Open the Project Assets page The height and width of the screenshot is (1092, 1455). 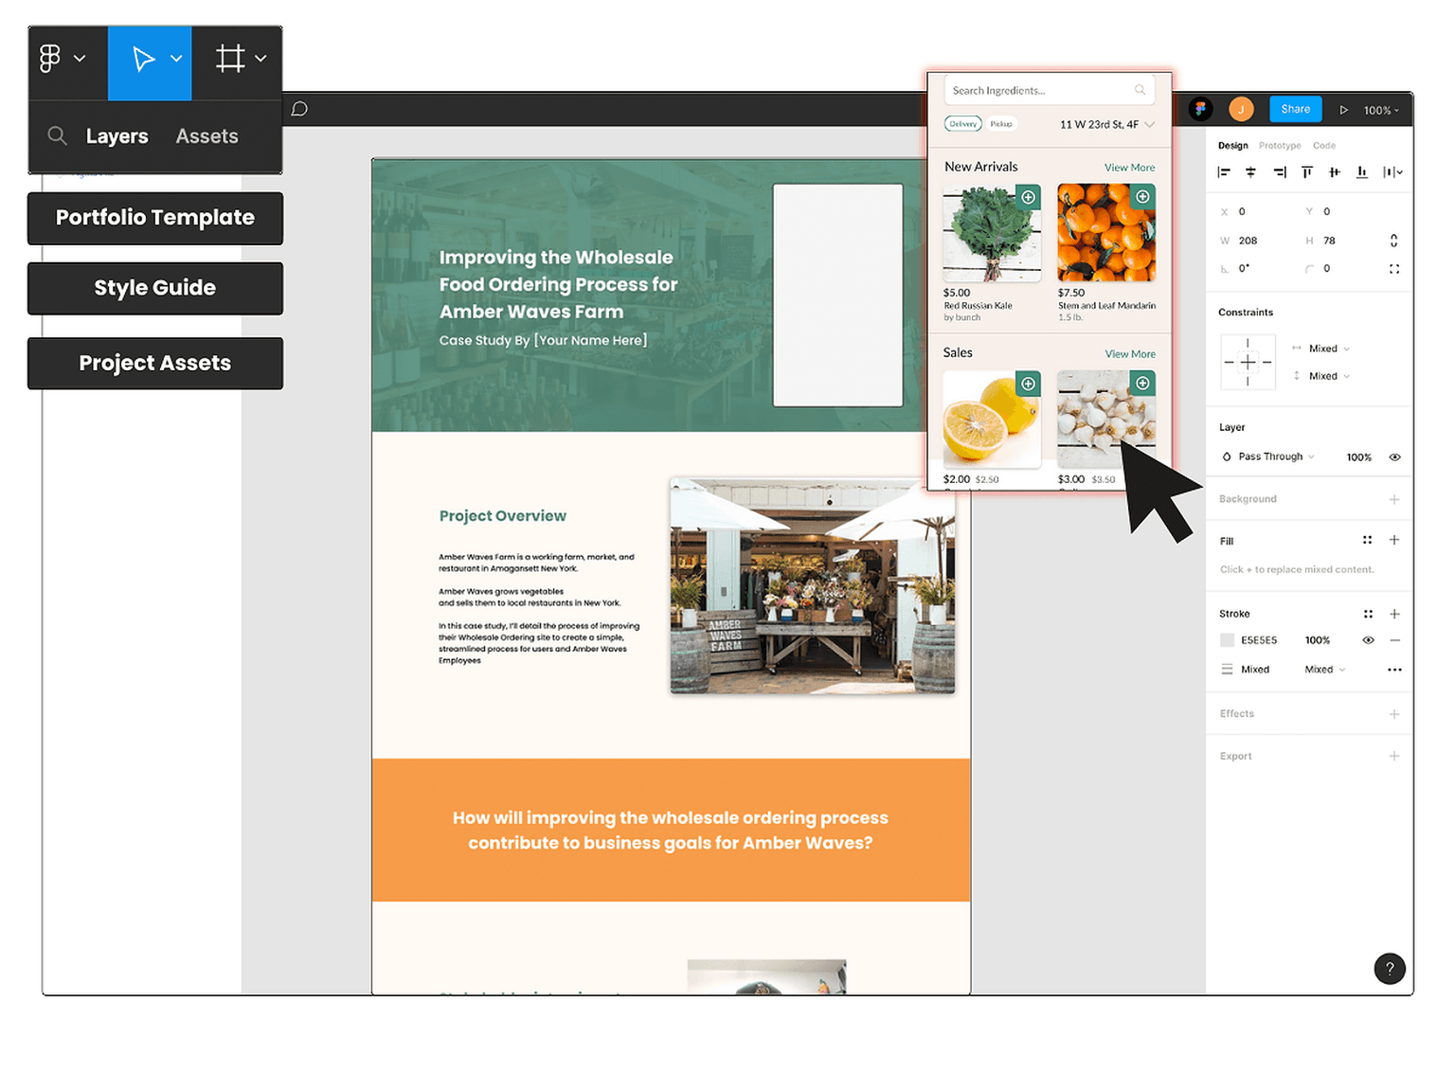point(155,363)
